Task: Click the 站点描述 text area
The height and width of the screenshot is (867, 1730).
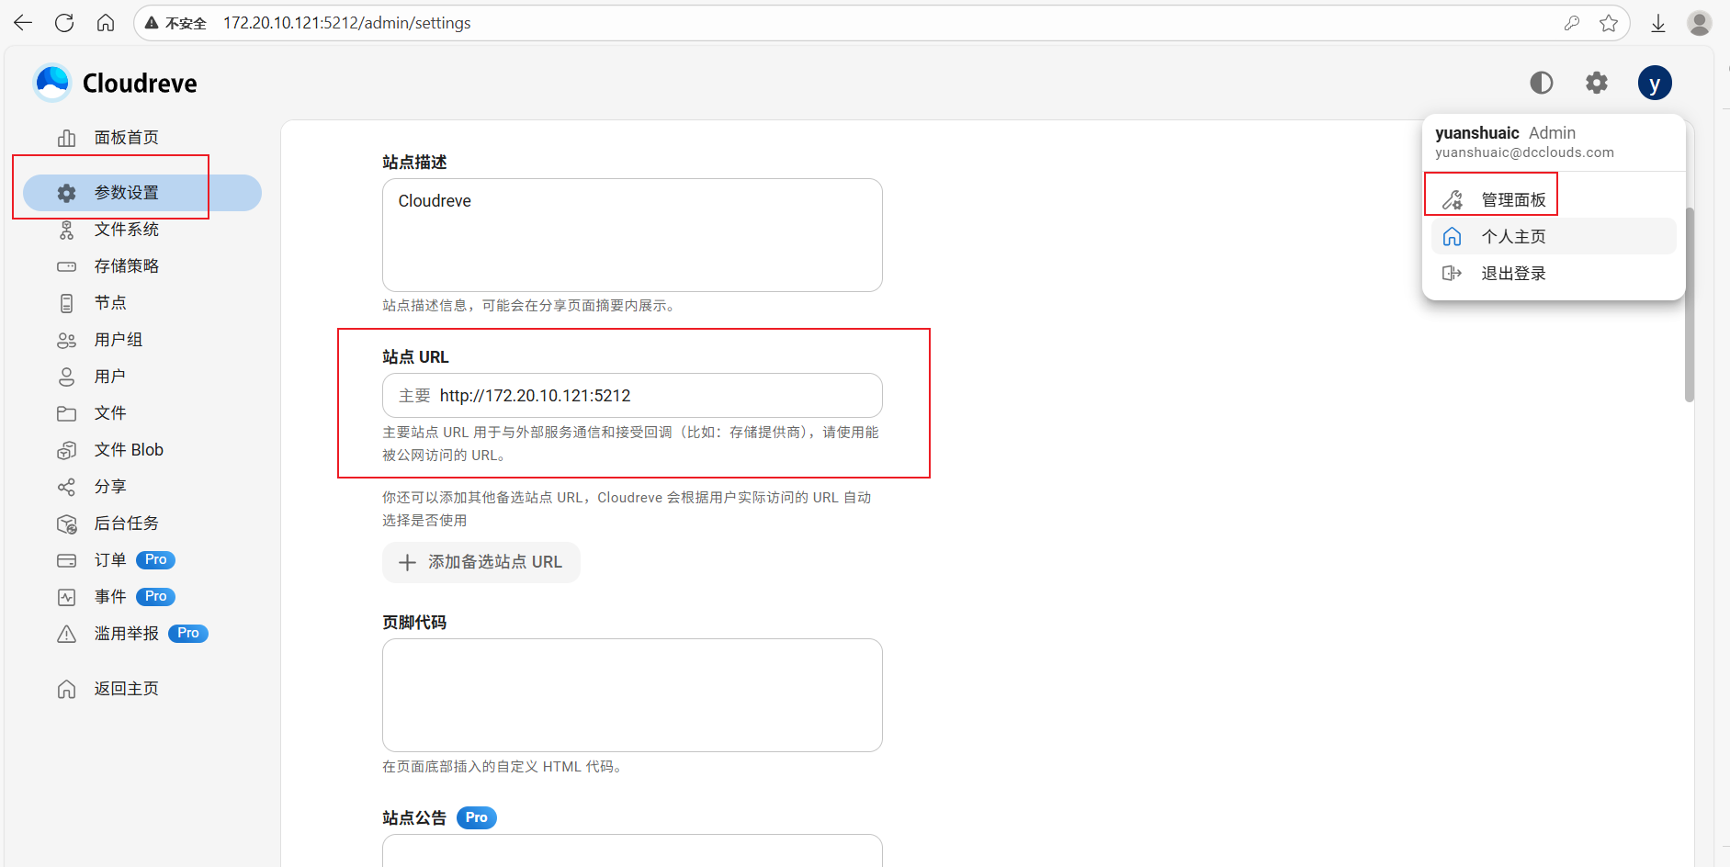Action: (632, 235)
